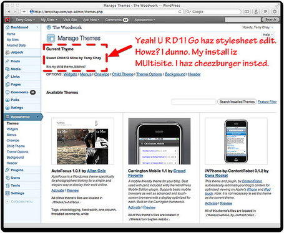
Task: Open the Allan Cole author link
Action: tap(96, 171)
